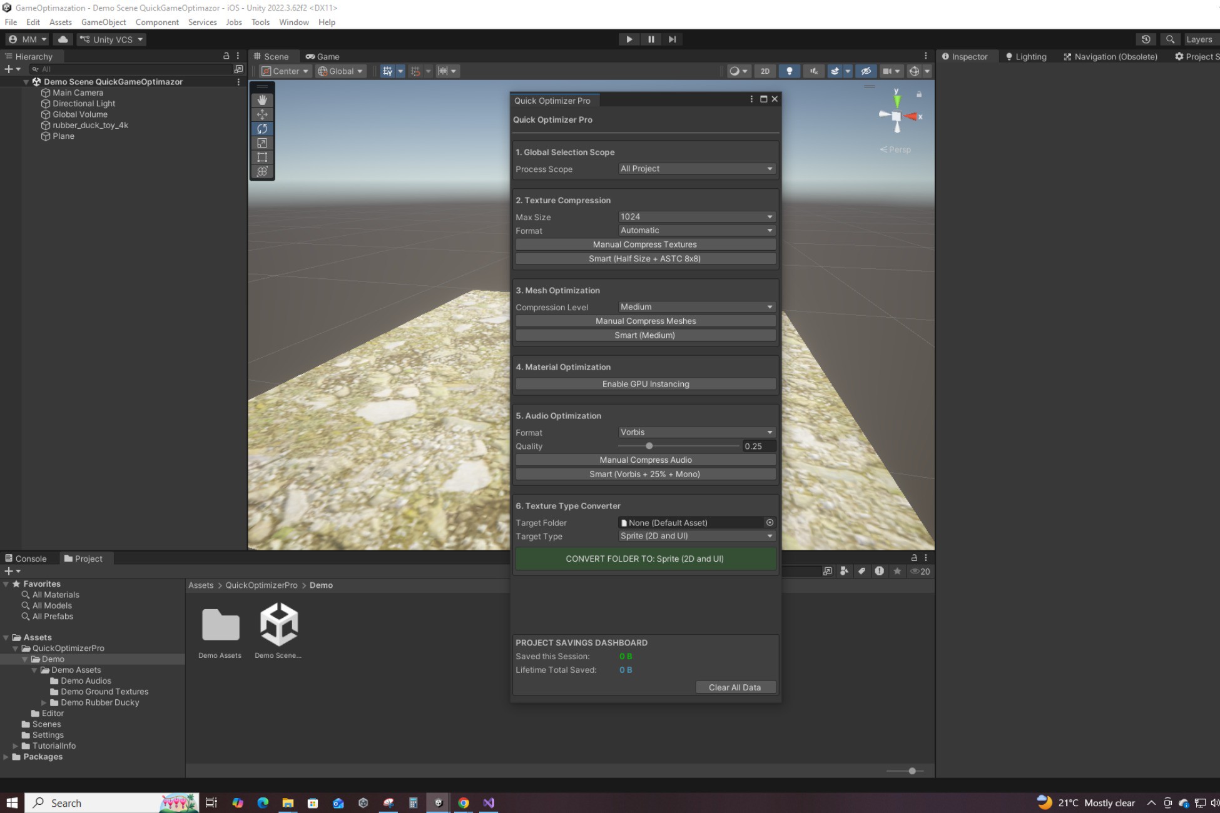This screenshot has height=813, width=1220.
Task: Switch to the Game tab
Action: click(323, 56)
